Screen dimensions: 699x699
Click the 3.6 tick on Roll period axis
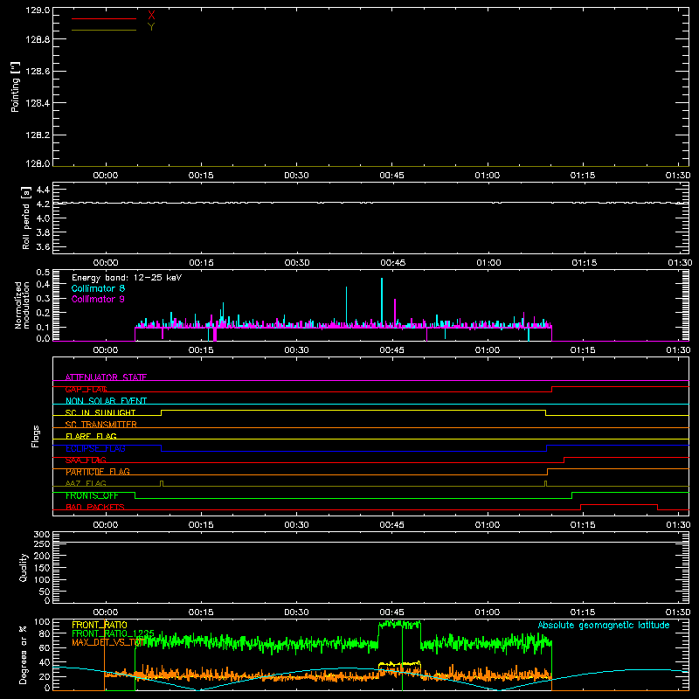click(x=43, y=246)
